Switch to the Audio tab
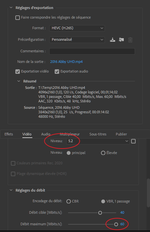The width and height of the screenshot is (150, 232). click(45, 134)
